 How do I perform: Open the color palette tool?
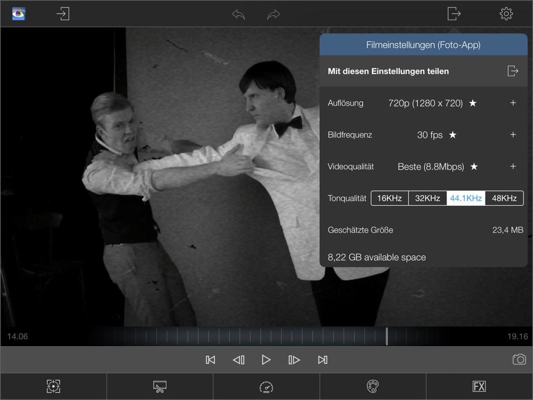[373, 387]
